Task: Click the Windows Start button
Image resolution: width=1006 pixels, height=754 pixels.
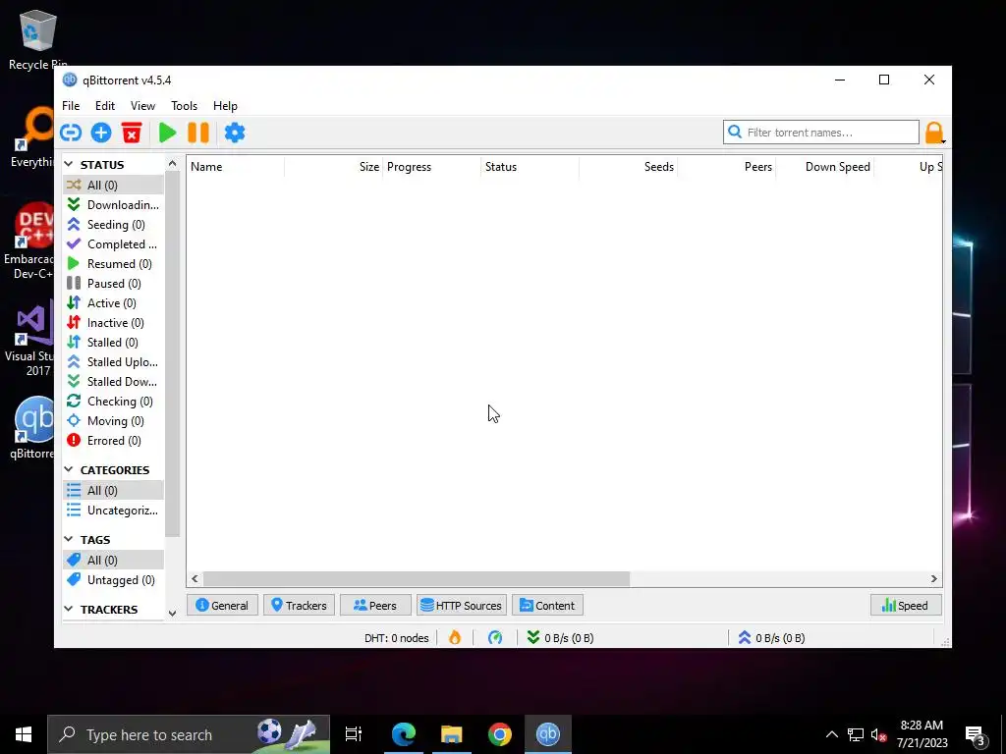Action: 24,734
